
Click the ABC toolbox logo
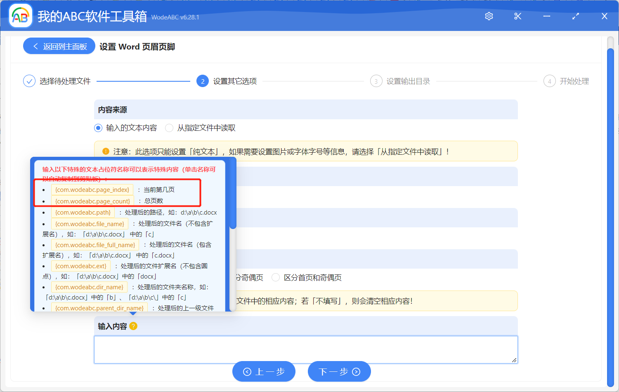click(20, 15)
